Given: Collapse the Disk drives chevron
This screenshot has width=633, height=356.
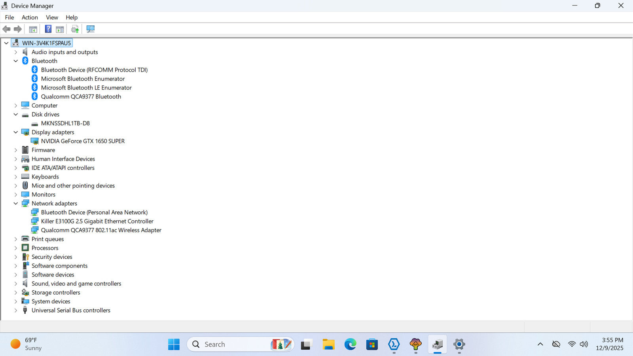Looking at the screenshot, I should click(16, 114).
